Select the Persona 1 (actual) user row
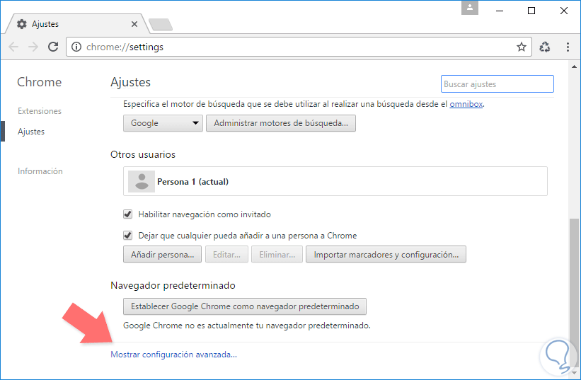The width and height of the screenshot is (581, 380). tap(335, 181)
